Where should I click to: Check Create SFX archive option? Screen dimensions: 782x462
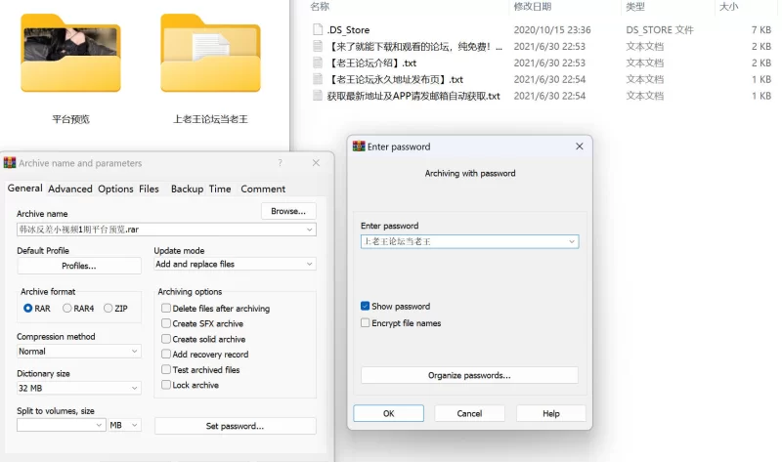coord(166,323)
